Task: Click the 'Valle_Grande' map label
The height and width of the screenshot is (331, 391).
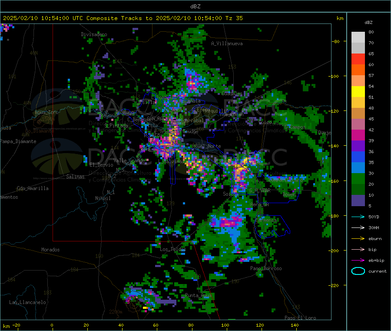Action: click(129, 160)
